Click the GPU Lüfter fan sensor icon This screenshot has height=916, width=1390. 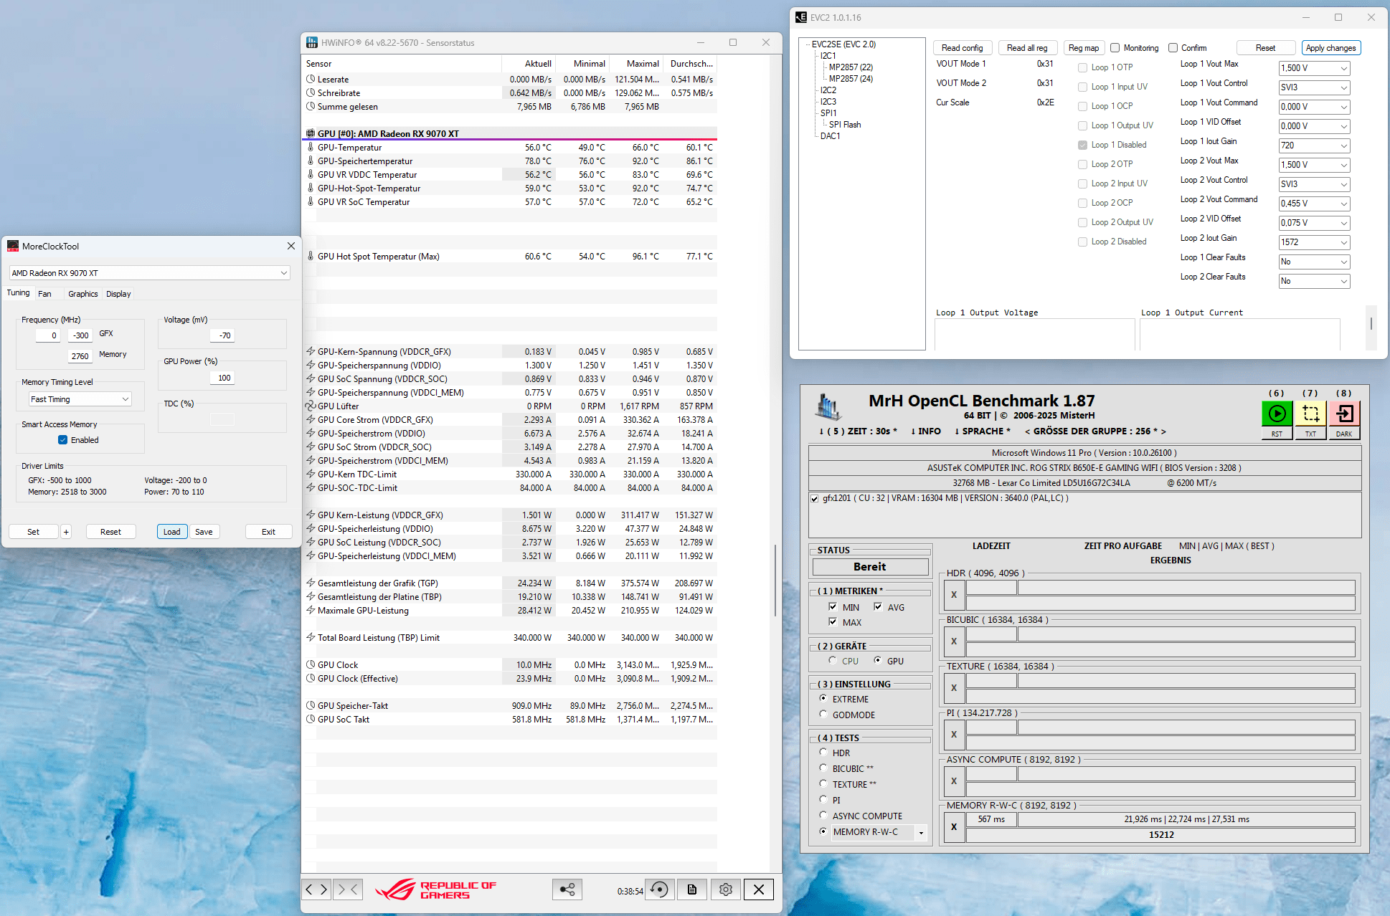(x=311, y=406)
